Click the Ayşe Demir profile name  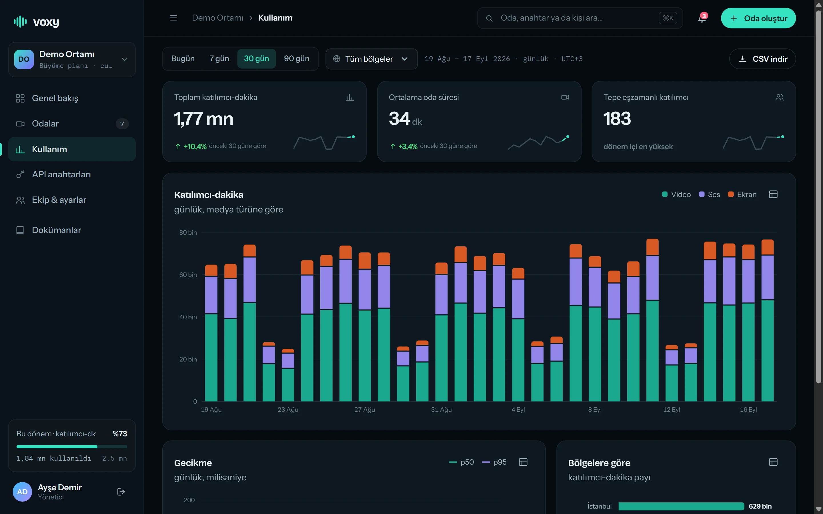point(60,487)
